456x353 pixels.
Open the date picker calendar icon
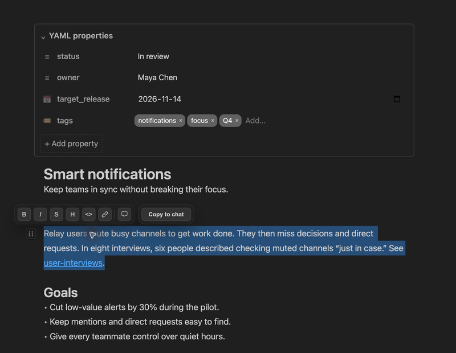tap(397, 98)
